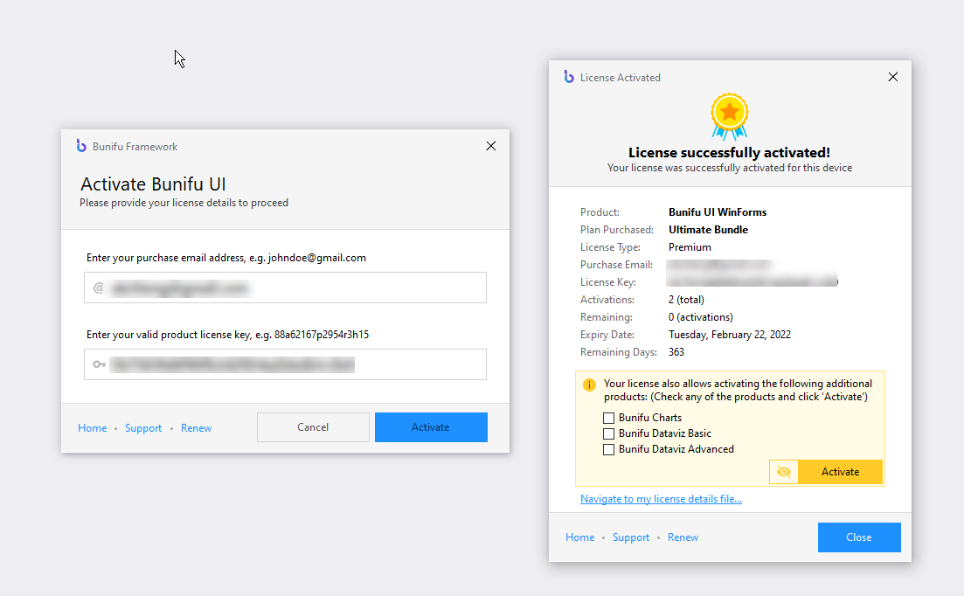Select the 'Ultimate Bundle' plan value
This screenshot has height=596, width=964.
click(708, 229)
